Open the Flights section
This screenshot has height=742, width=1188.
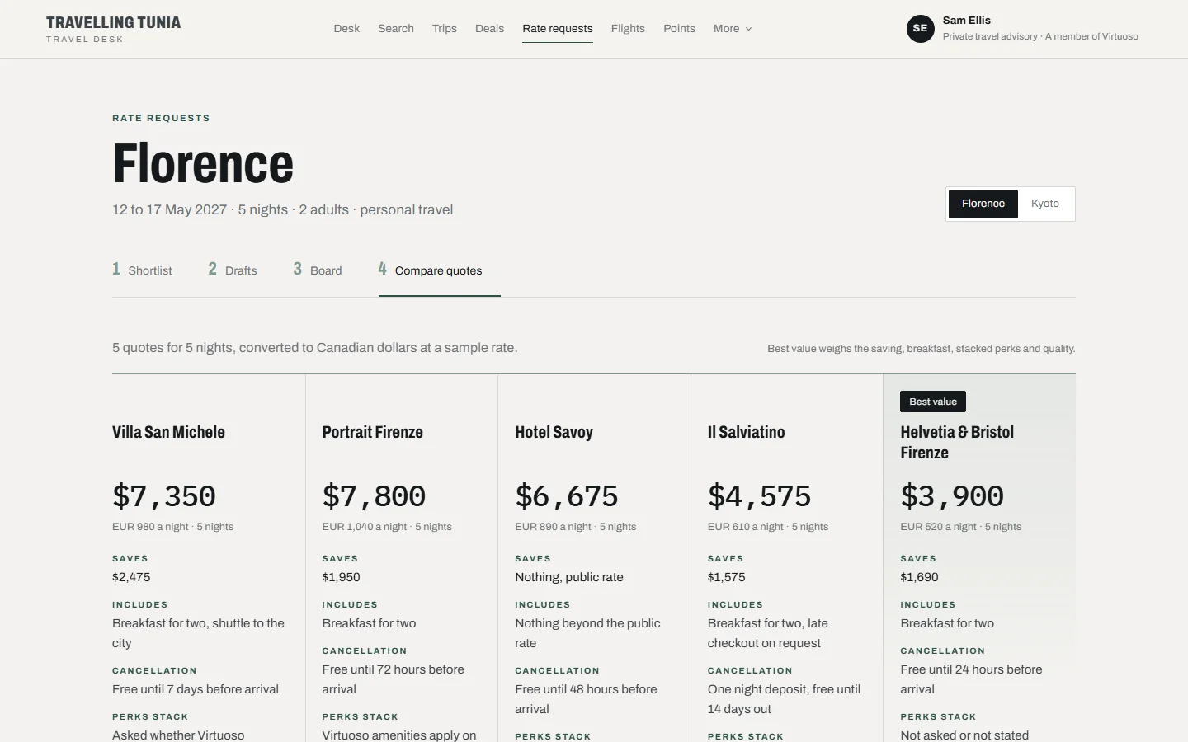pos(628,28)
